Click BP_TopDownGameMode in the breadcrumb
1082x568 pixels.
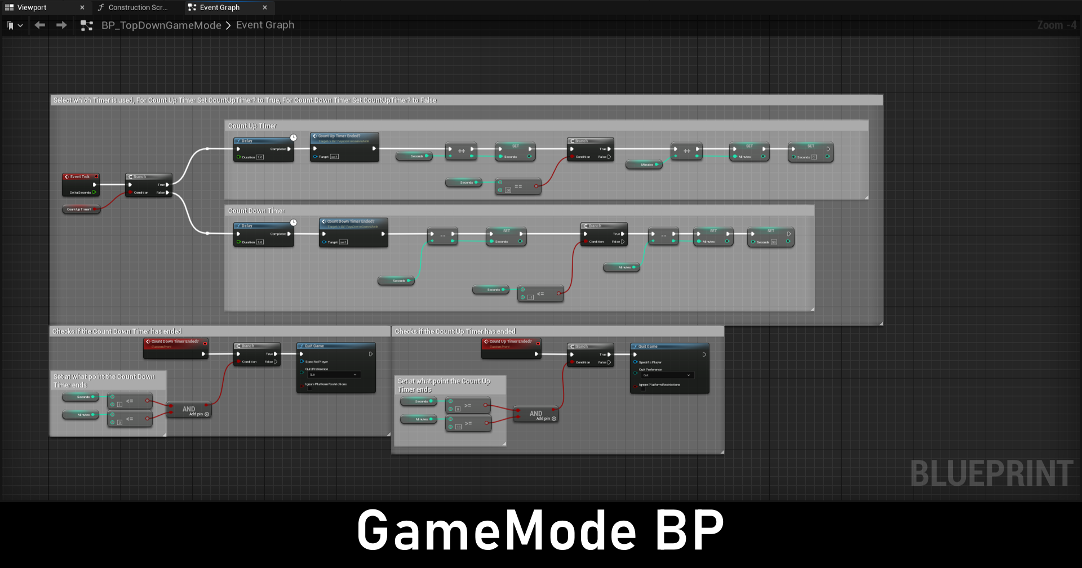pyautogui.click(x=161, y=25)
